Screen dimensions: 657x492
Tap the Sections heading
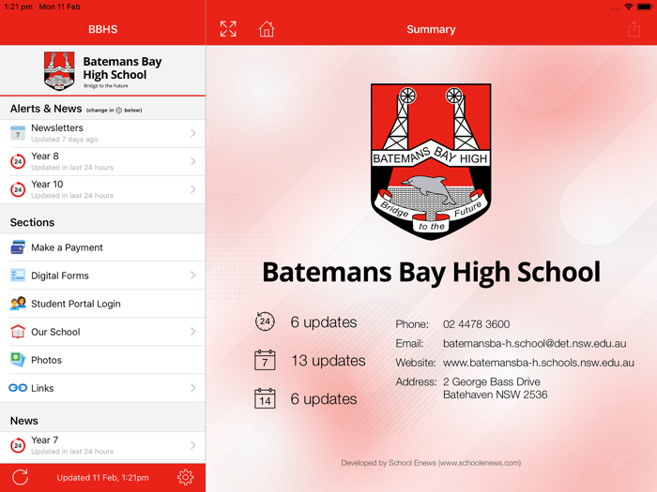pos(32,222)
